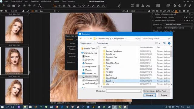Open the first menu in the menu bar

tap(6, 1)
